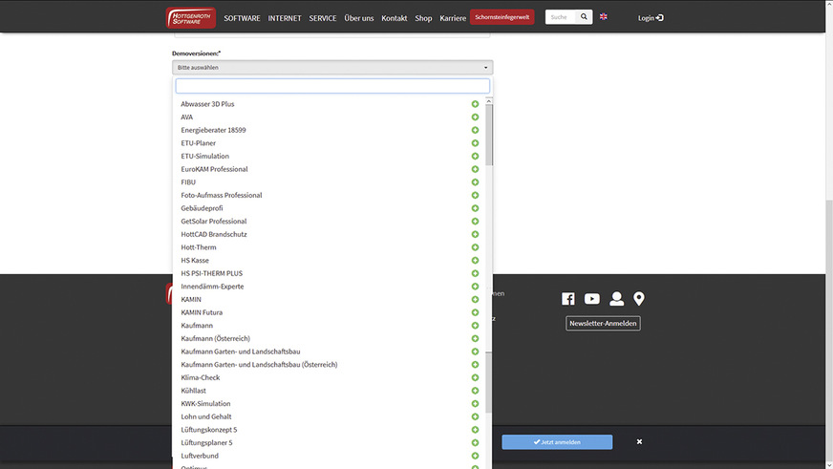The width and height of the screenshot is (833, 469).
Task: Open the YouTube channel icon
Action: point(592,299)
